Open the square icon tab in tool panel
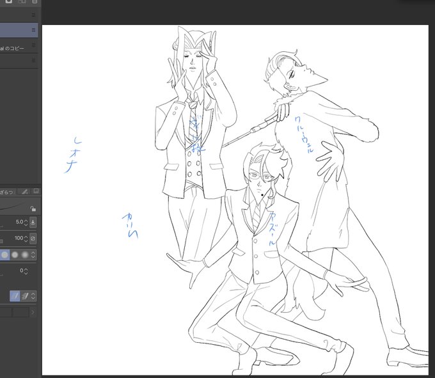Screen dimensions: 435x378 pos(36,191)
